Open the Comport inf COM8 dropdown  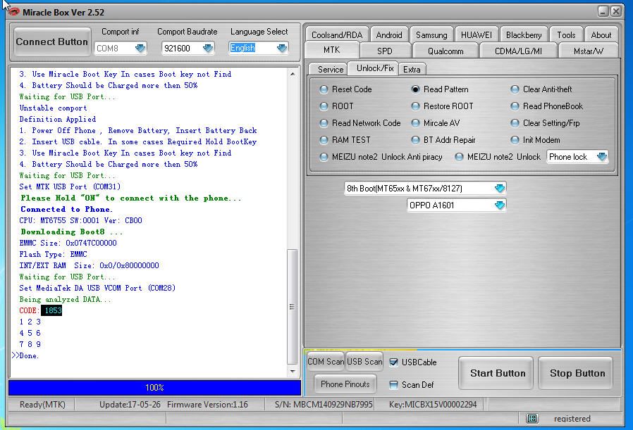140,49
